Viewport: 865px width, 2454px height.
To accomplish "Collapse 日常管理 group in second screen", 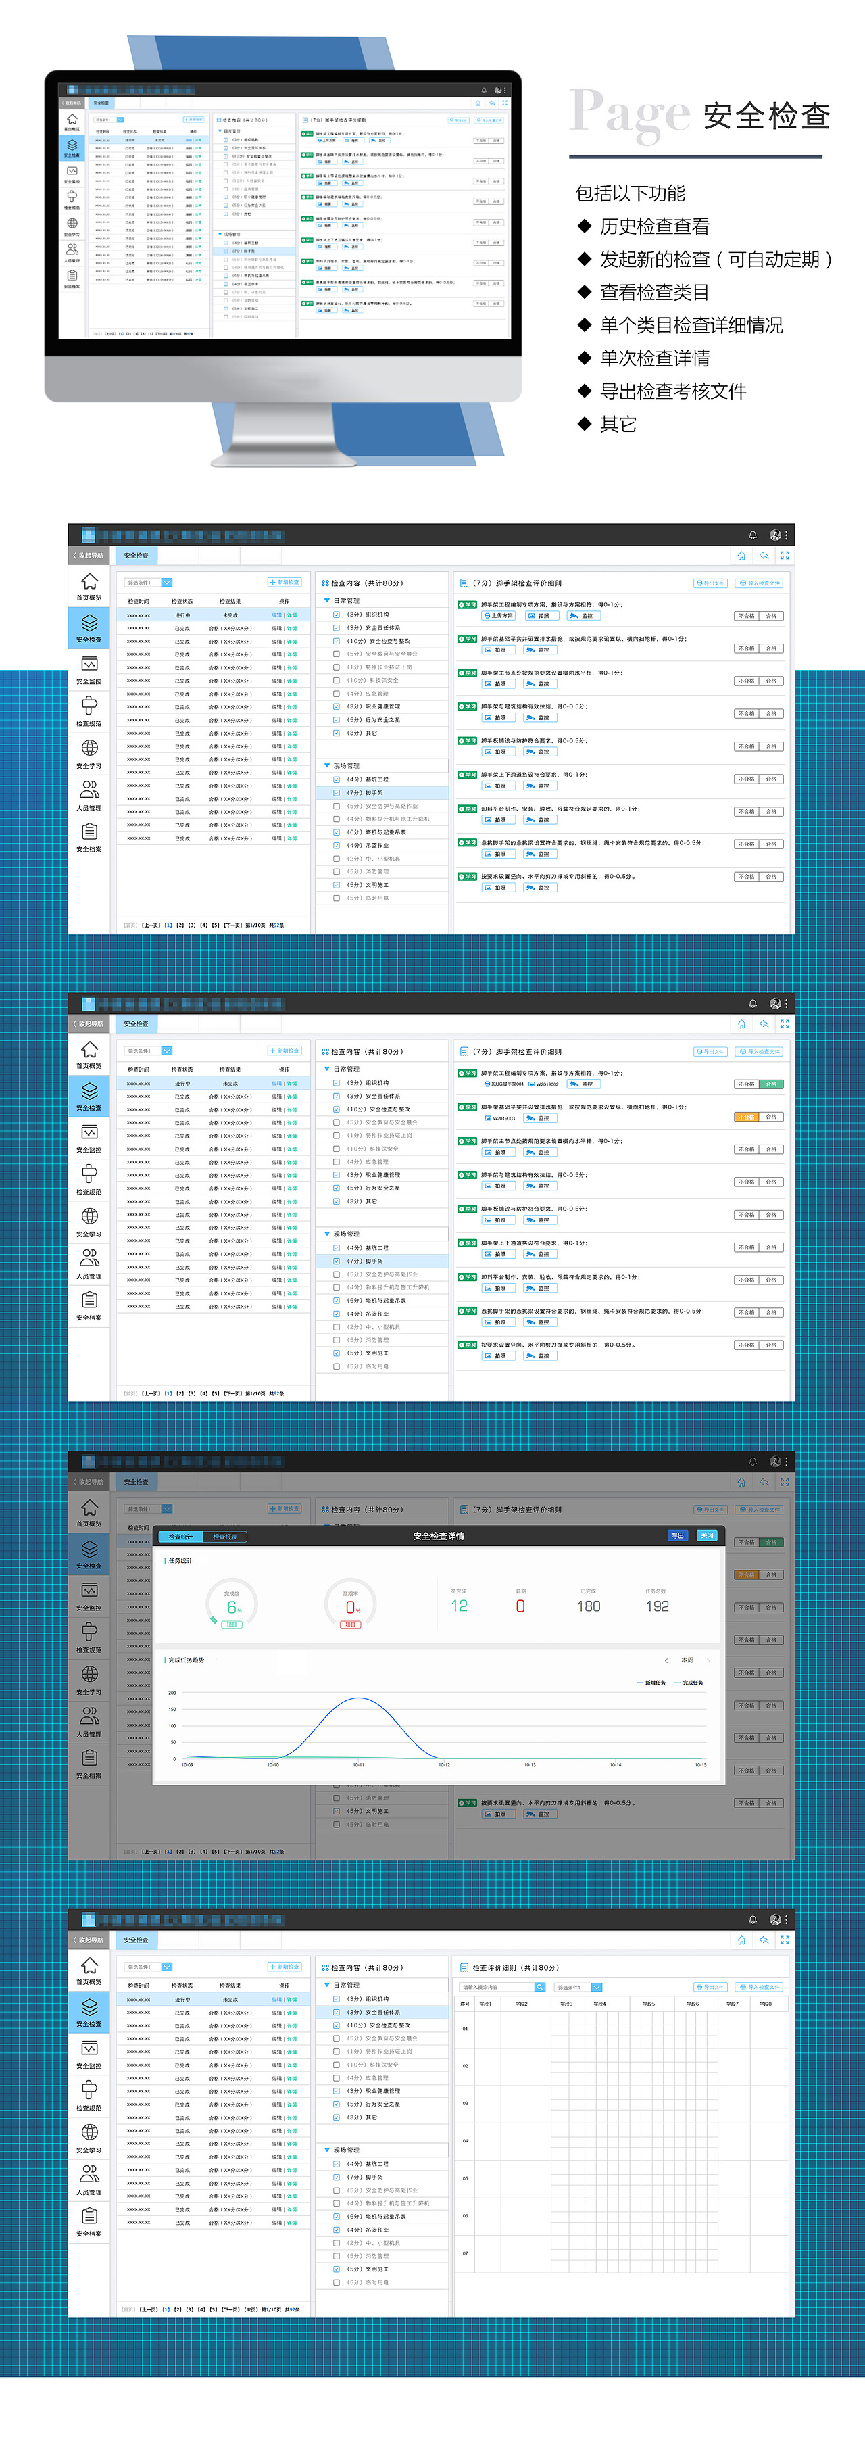I will coord(326,1069).
